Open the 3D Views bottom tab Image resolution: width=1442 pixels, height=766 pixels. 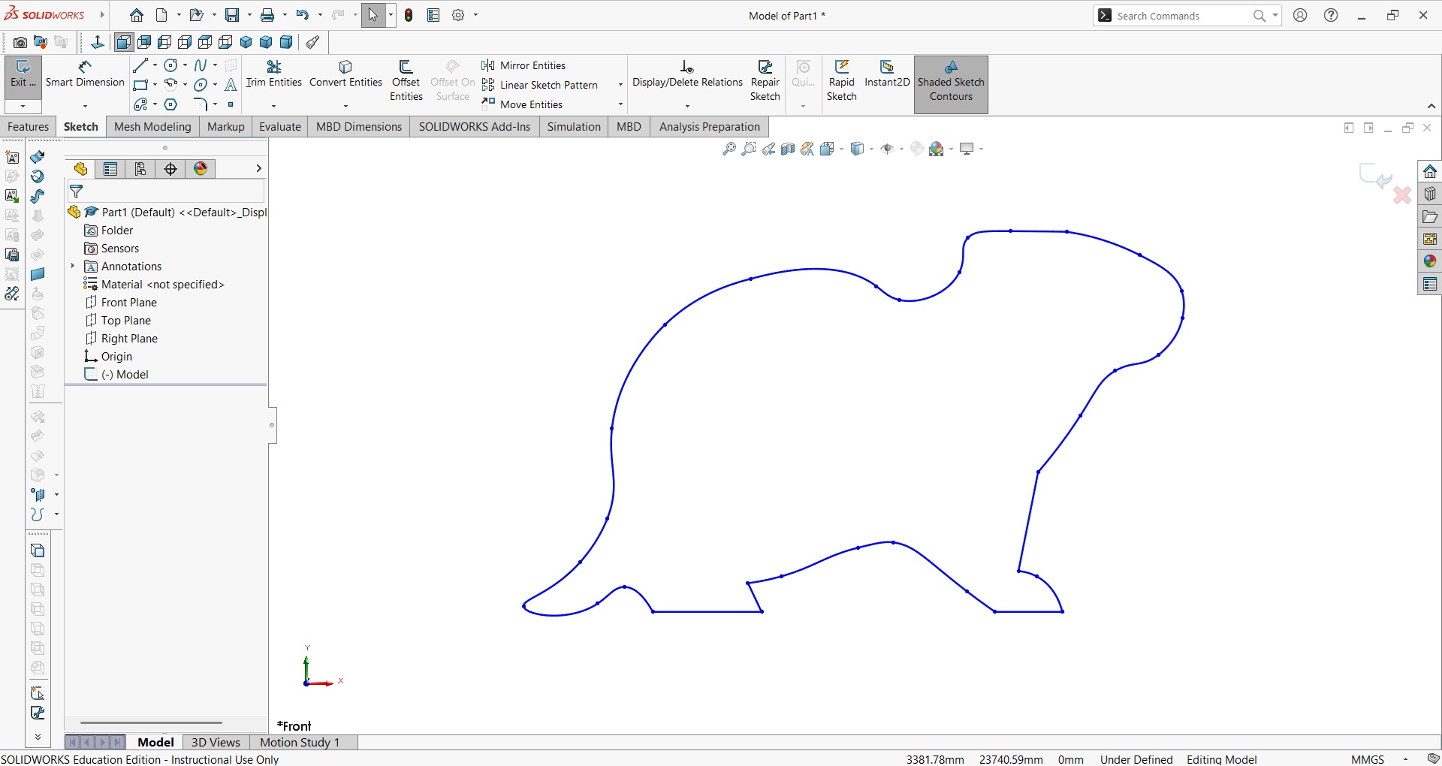(x=216, y=743)
